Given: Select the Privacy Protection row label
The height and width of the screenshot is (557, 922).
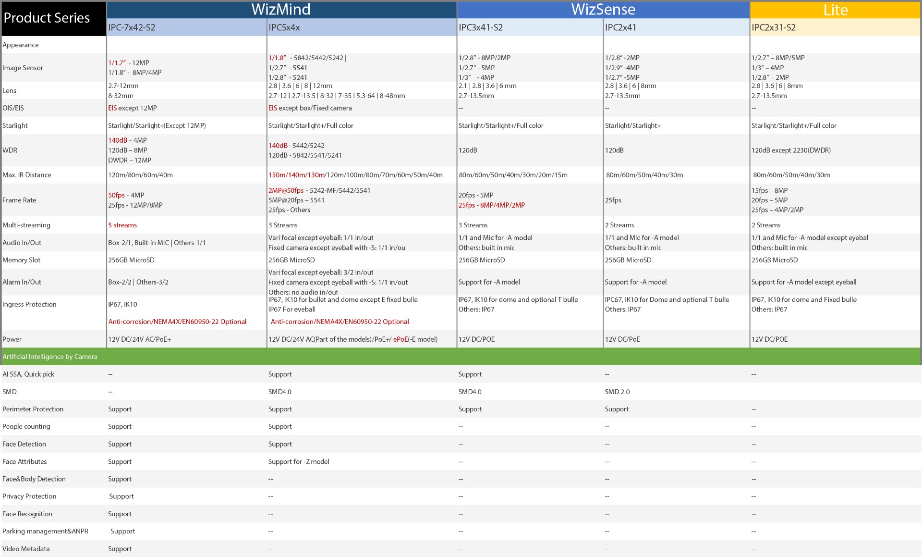Looking at the screenshot, I should tap(29, 496).
